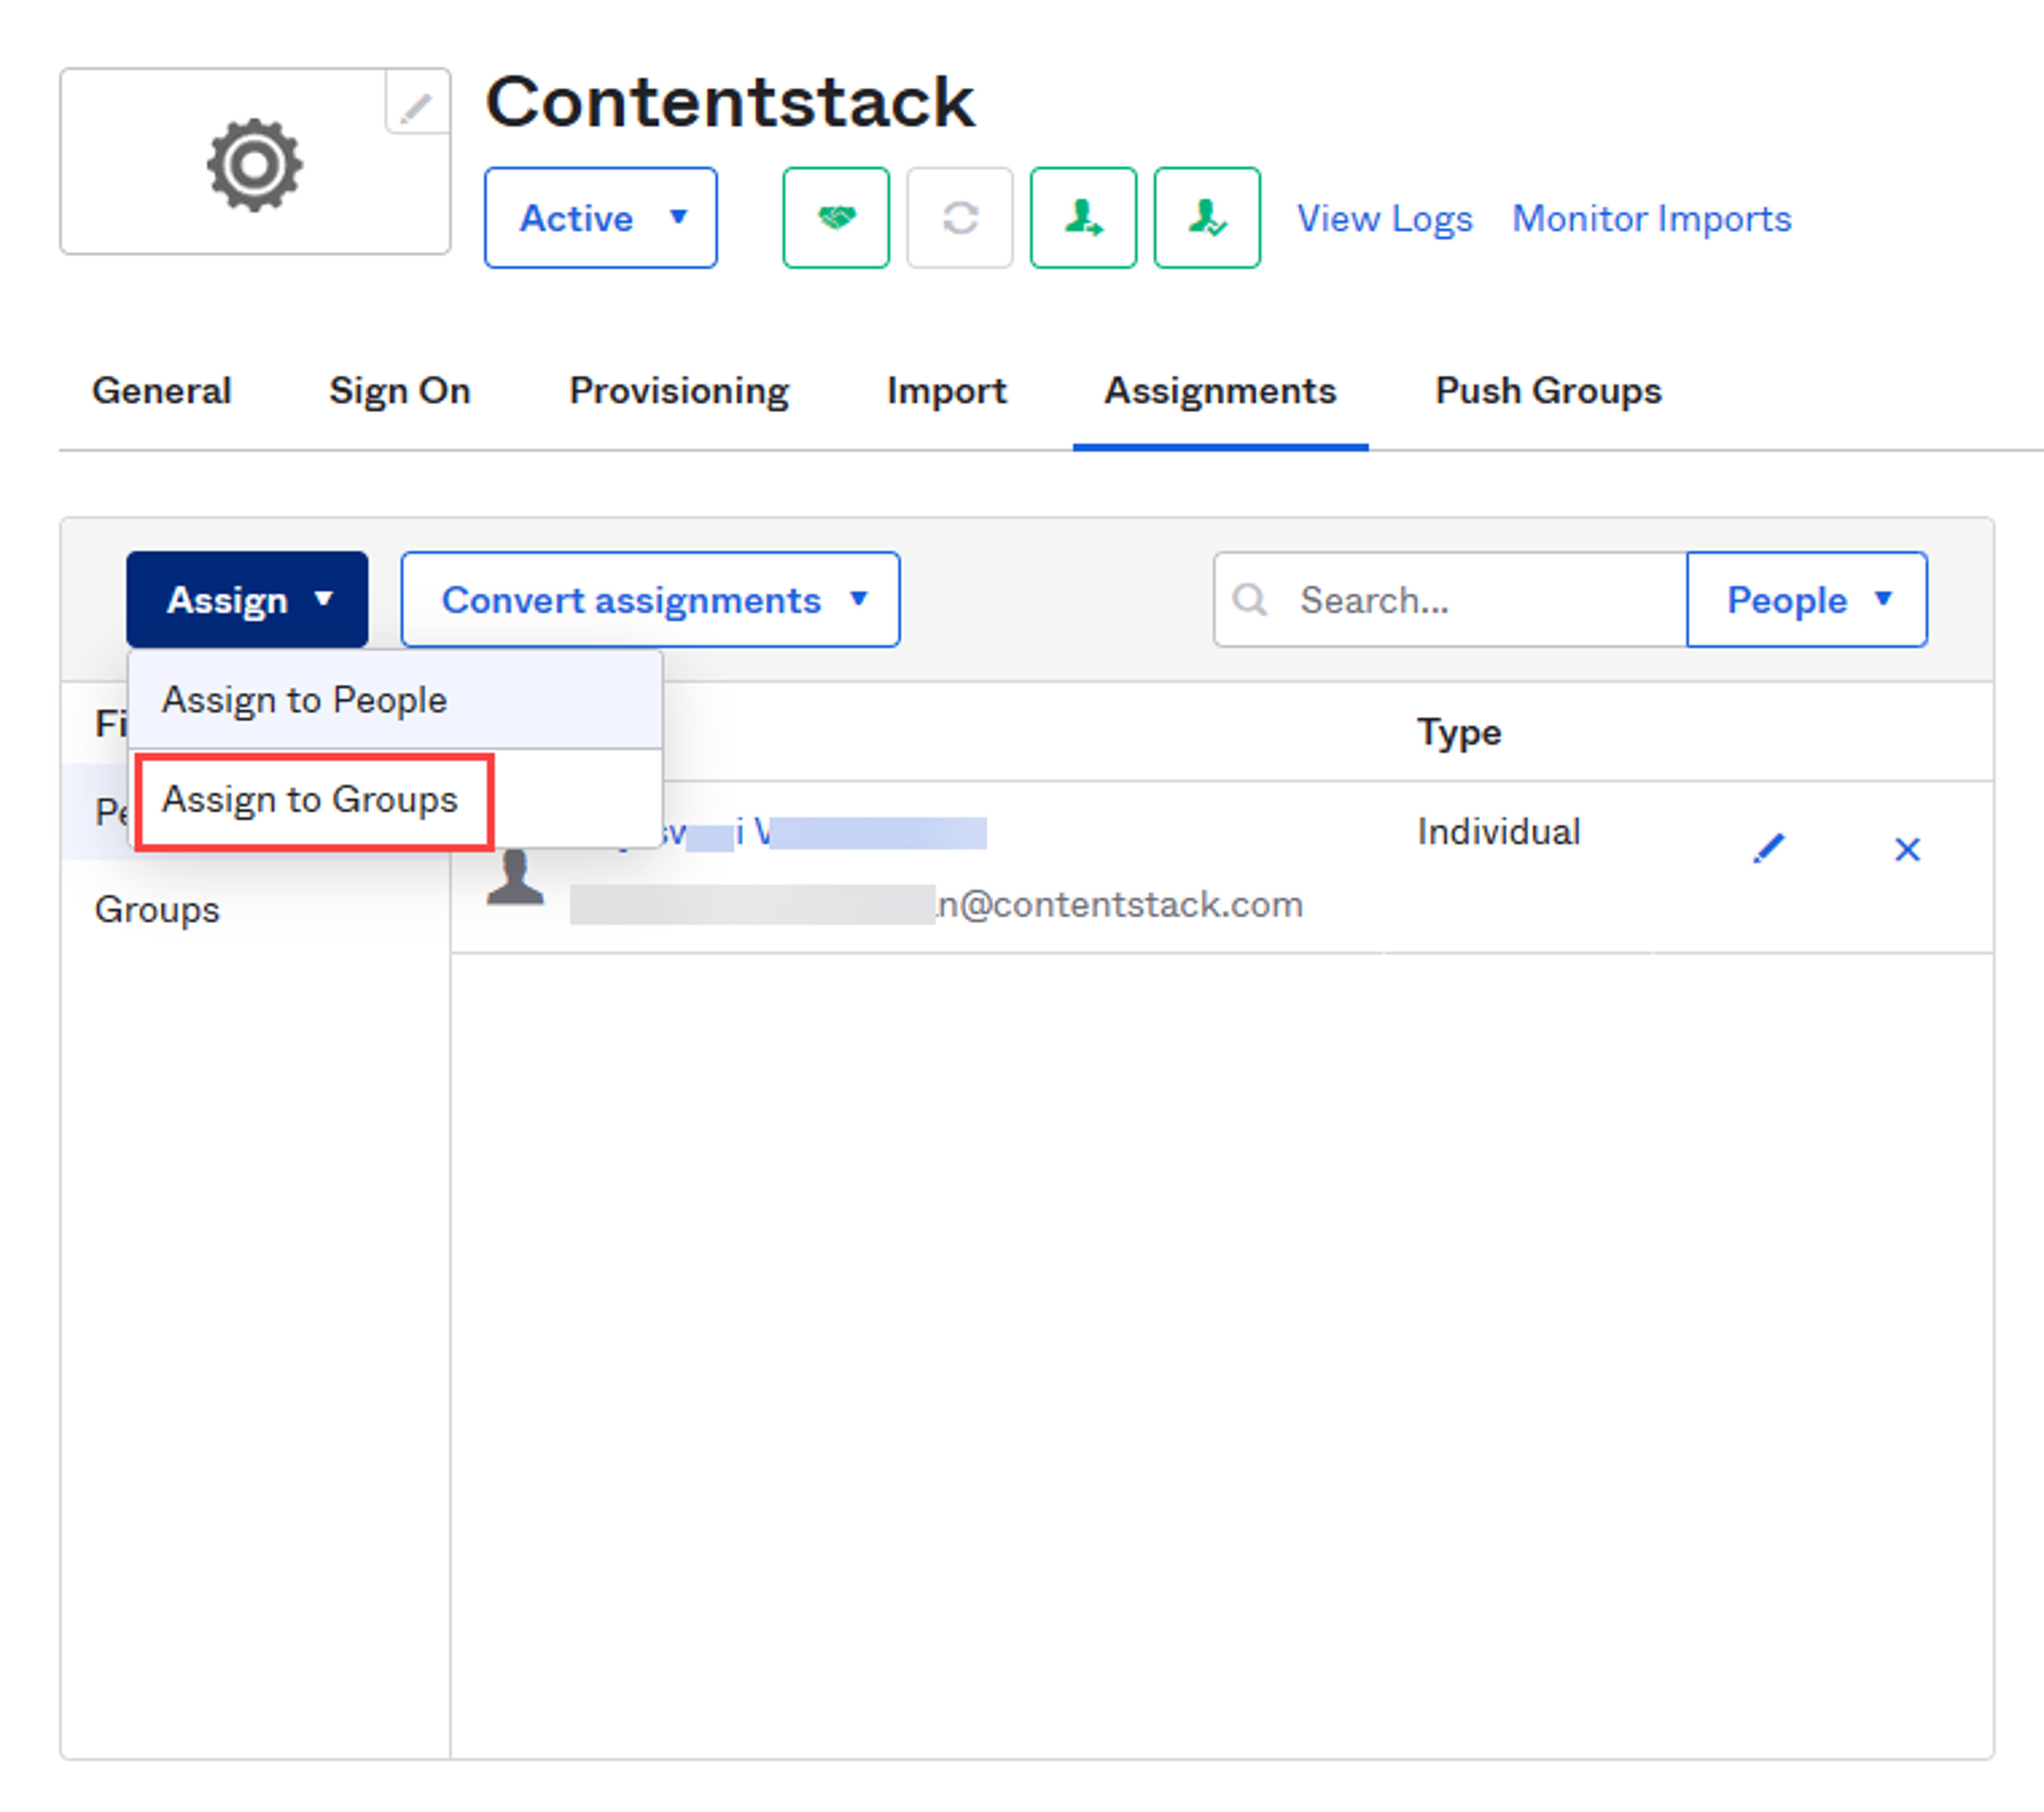Choose Assign to People menu item
The width and height of the screenshot is (2044, 1812).
click(x=395, y=700)
